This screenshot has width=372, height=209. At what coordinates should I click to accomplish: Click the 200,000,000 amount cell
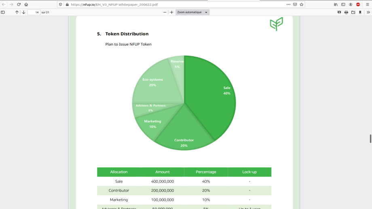pyautogui.click(x=163, y=190)
